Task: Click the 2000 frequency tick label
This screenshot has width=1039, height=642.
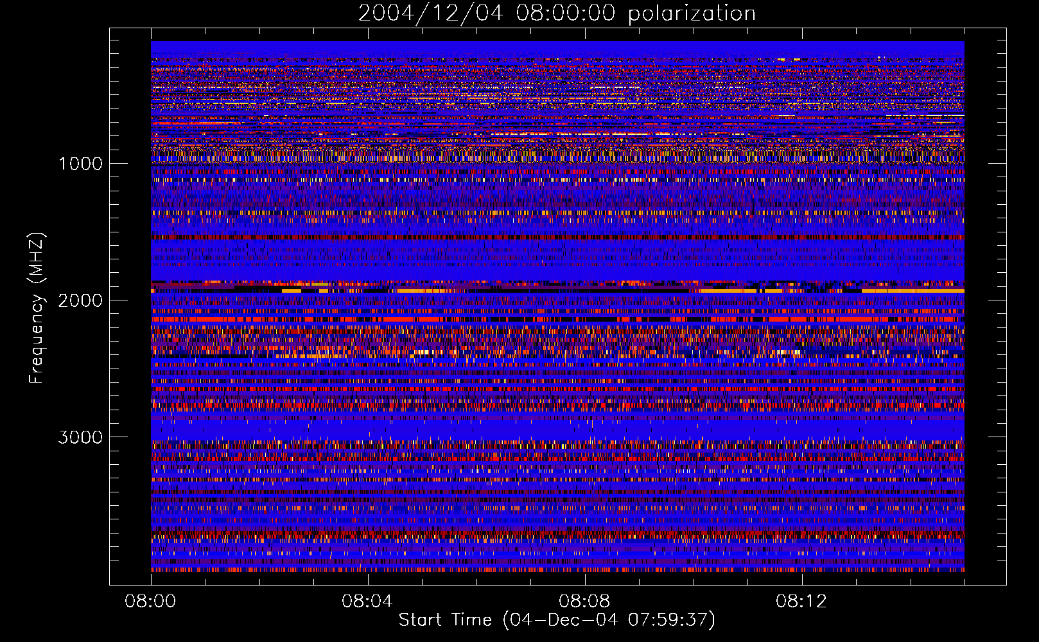Action: coord(80,300)
